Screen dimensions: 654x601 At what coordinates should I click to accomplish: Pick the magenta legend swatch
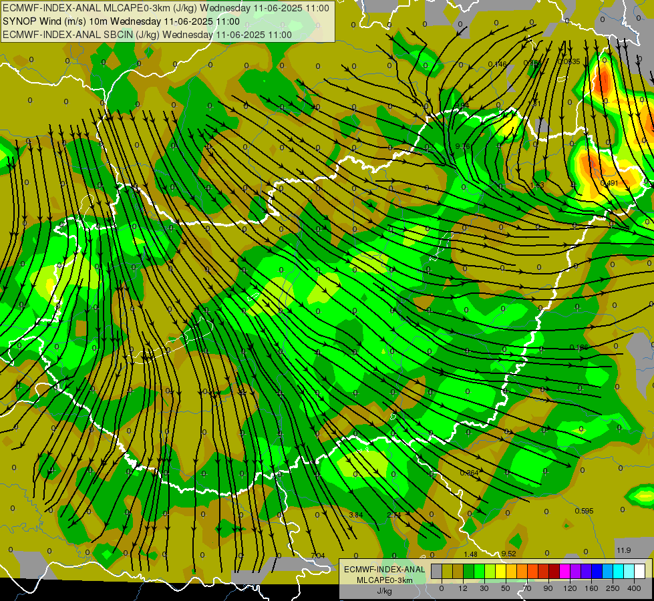click(565, 571)
